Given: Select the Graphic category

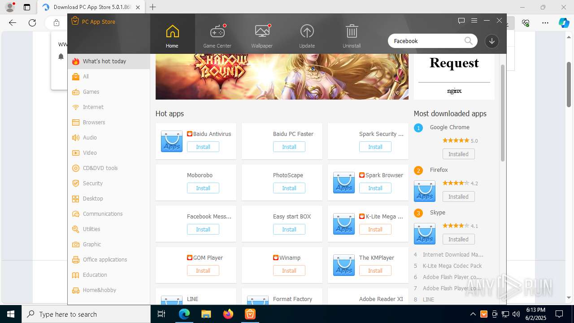Looking at the screenshot, I should point(109,244).
